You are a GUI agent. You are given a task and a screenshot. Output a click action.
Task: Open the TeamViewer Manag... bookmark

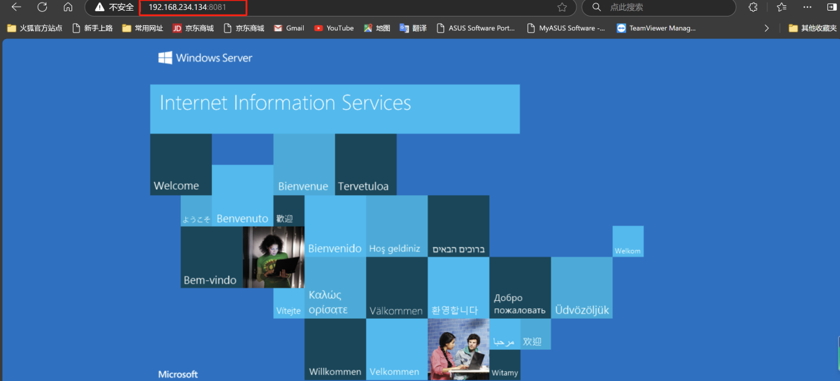[x=656, y=28]
